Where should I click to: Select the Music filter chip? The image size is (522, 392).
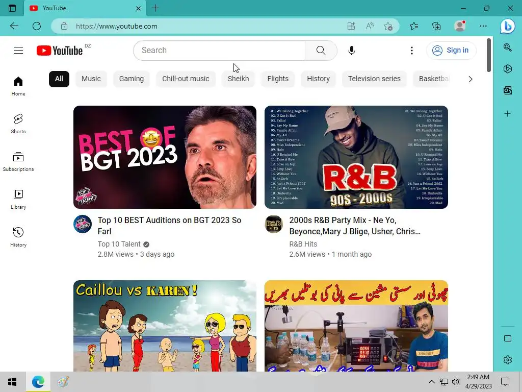coord(91,79)
